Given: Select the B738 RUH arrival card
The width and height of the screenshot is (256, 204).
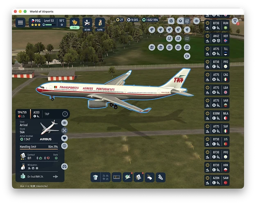Looking at the screenshot, I should (x=217, y=25).
